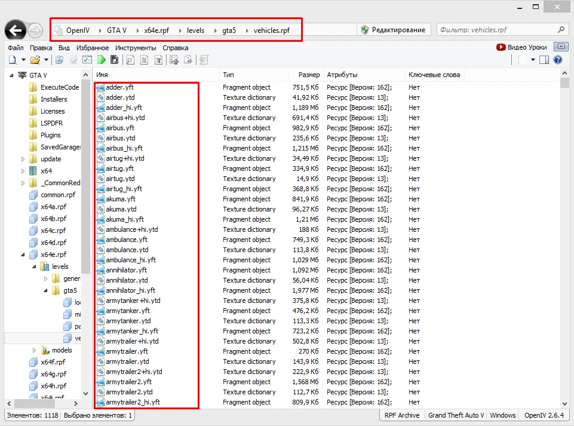This screenshot has height=426, width=574.
Task: Open the Справка menu
Action: pos(176,48)
